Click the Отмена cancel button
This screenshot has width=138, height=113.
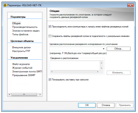pyautogui.click(x=106, y=105)
